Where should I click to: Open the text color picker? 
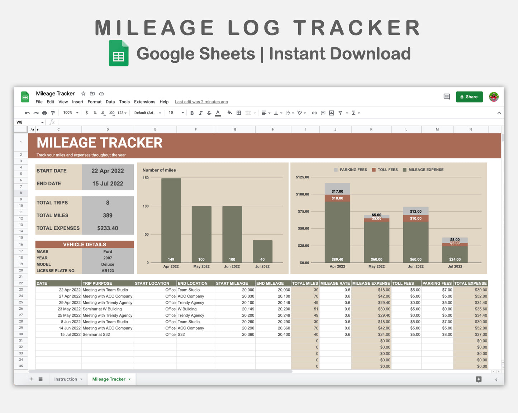[218, 113]
